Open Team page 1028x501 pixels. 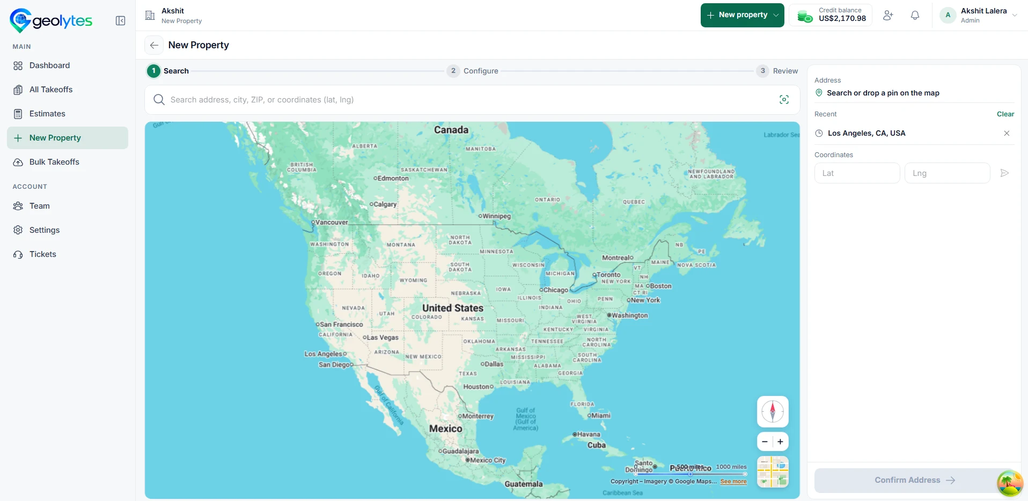tap(68, 206)
